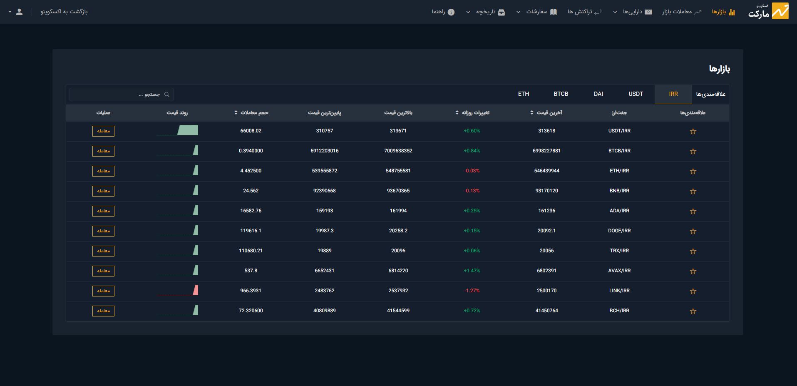Trade ETH/IRR via its معامله button
This screenshot has height=386, width=797.
pos(103,171)
